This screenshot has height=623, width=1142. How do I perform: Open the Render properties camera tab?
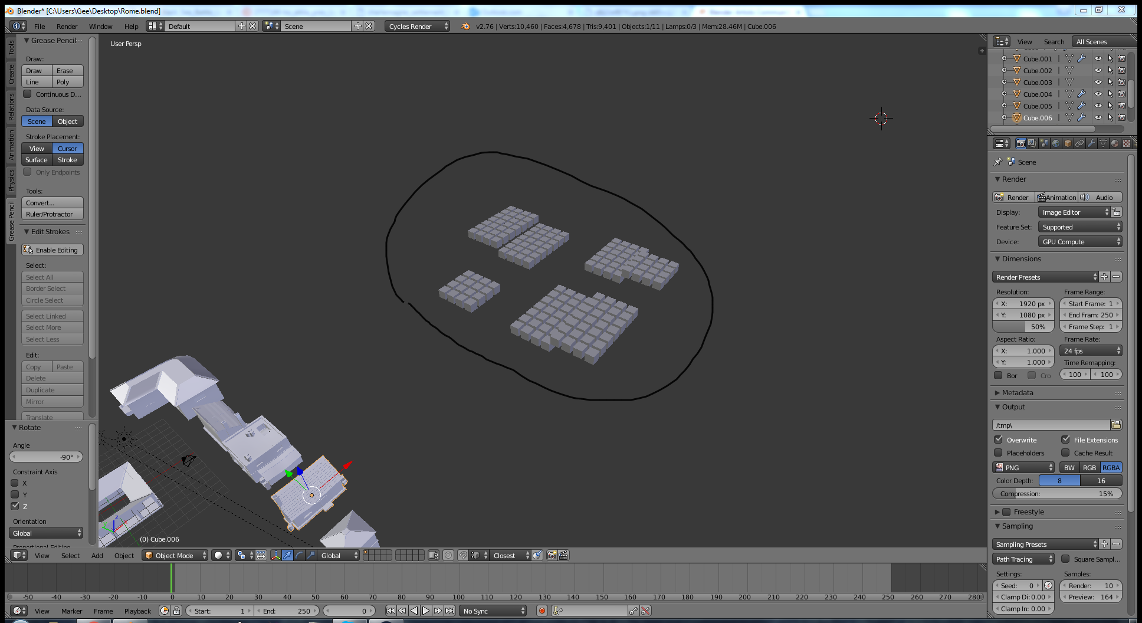tap(1020, 143)
